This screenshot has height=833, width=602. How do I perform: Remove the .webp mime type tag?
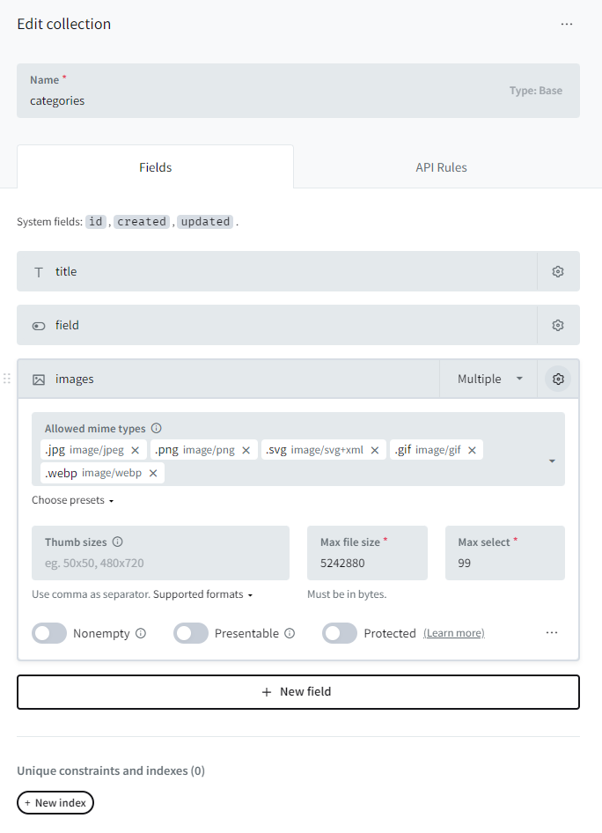click(153, 473)
